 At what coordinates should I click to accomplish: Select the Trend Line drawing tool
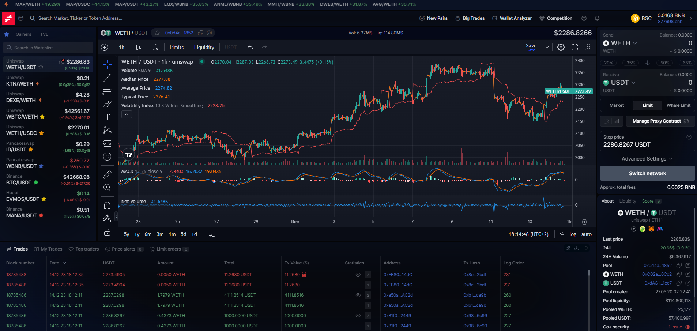coord(107,78)
